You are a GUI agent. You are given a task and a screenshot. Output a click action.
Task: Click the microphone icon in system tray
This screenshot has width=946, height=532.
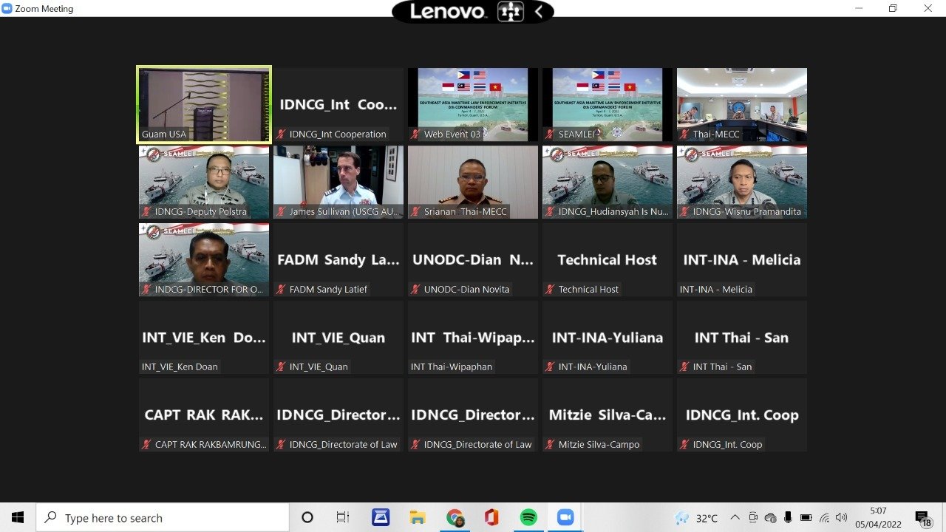click(789, 518)
